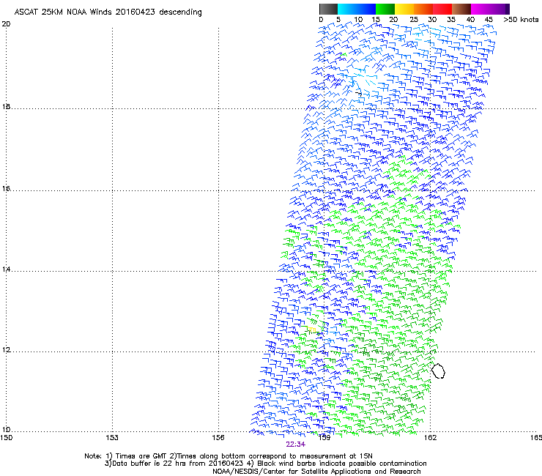Click the '40' label under the color bar

(x=470, y=20)
